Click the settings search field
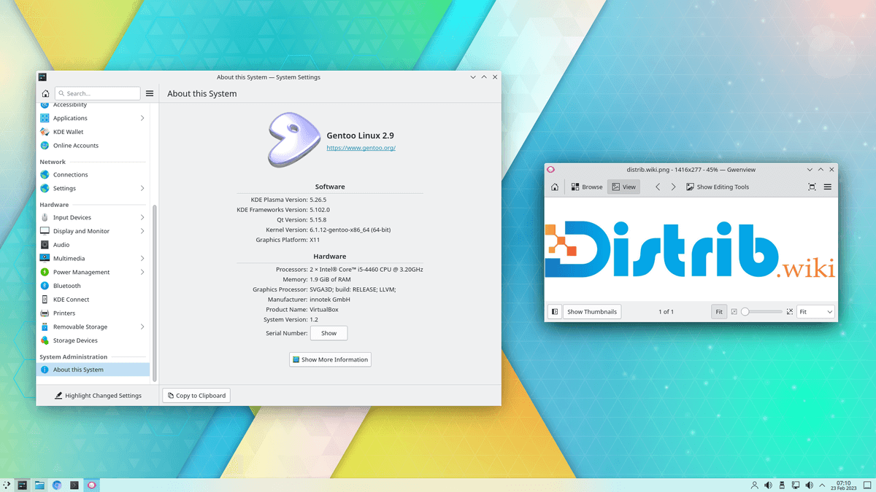The height and width of the screenshot is (492, 876). coord(97,93)
